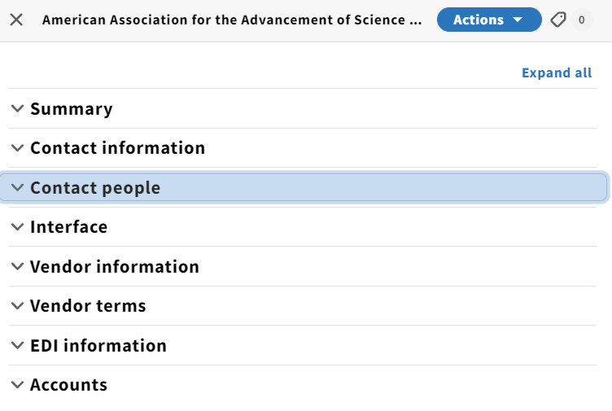612x411 pixels.
Task: Click the tag count badge
Action: click(x=582, y=20)
